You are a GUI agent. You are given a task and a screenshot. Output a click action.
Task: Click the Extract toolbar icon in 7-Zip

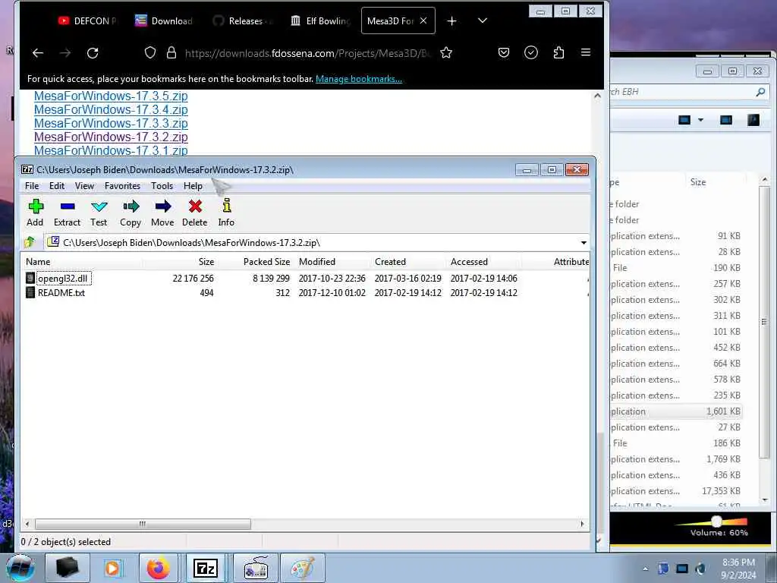tap(67, 213)
